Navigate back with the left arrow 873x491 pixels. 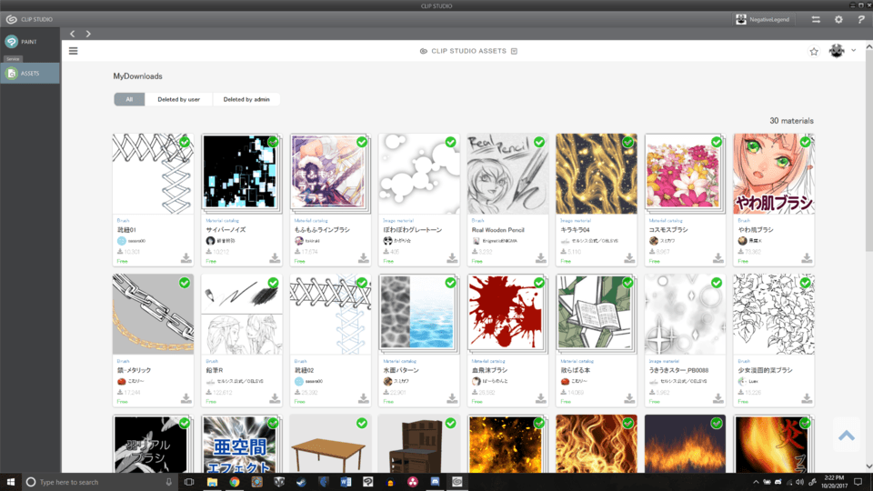(73, 34)
